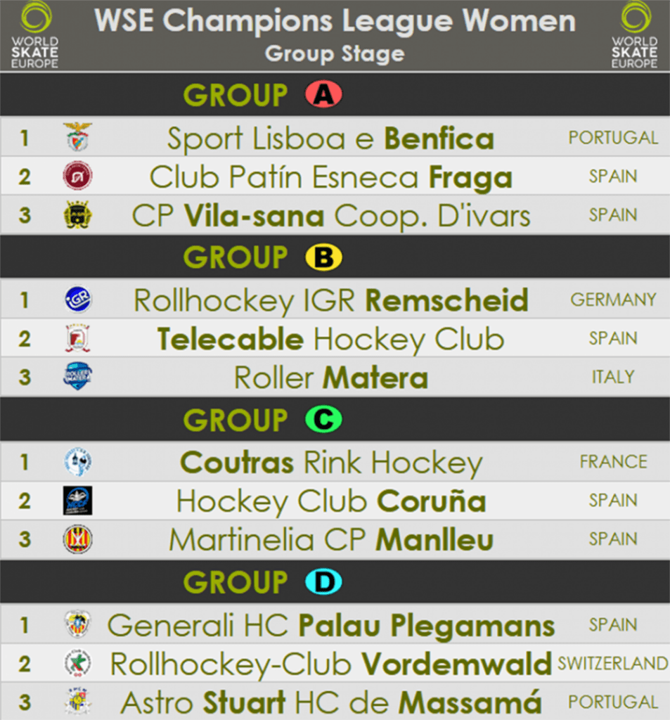This screenshot has width=670, height=720.
Task: Click the cyan Group D badge
Action: click(323, 581)
